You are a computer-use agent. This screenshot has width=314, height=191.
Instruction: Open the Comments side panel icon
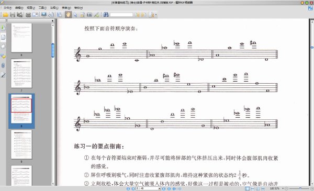click(3, 56)
